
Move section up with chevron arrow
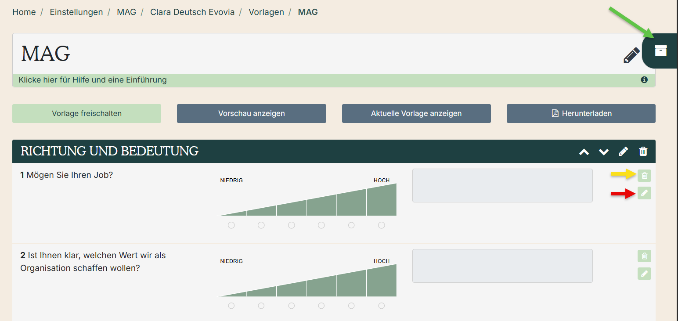pyautogui.click(x=584, y=151)
